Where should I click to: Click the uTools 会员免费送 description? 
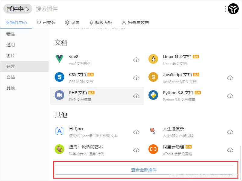click(178, 154)
